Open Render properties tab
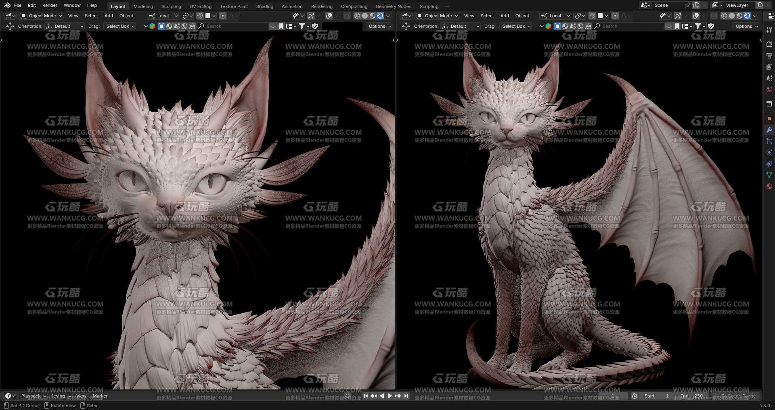 pos(769,44)
